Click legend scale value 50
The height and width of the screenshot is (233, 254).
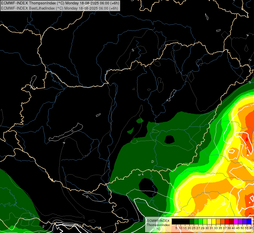242,228
